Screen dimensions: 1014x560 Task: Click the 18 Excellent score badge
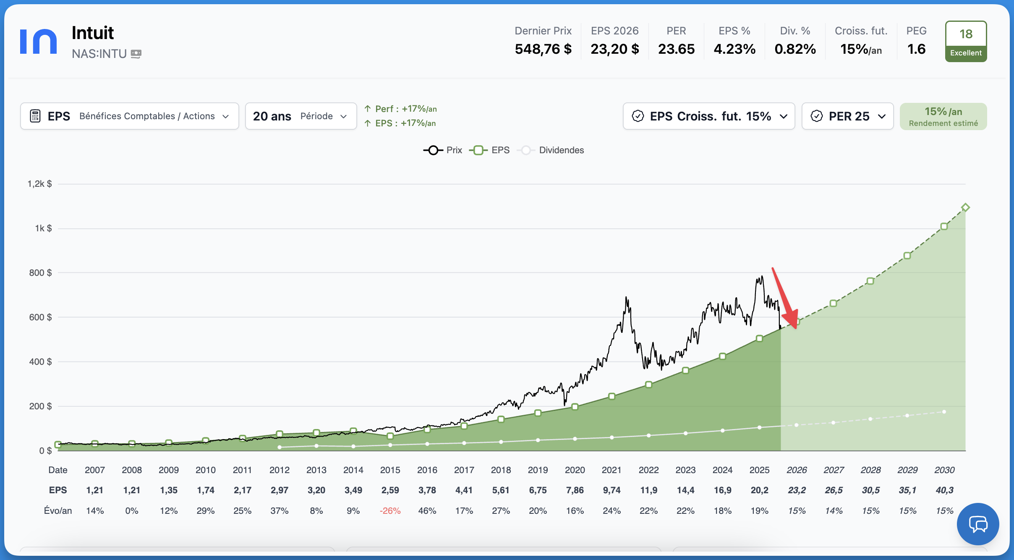966,41
